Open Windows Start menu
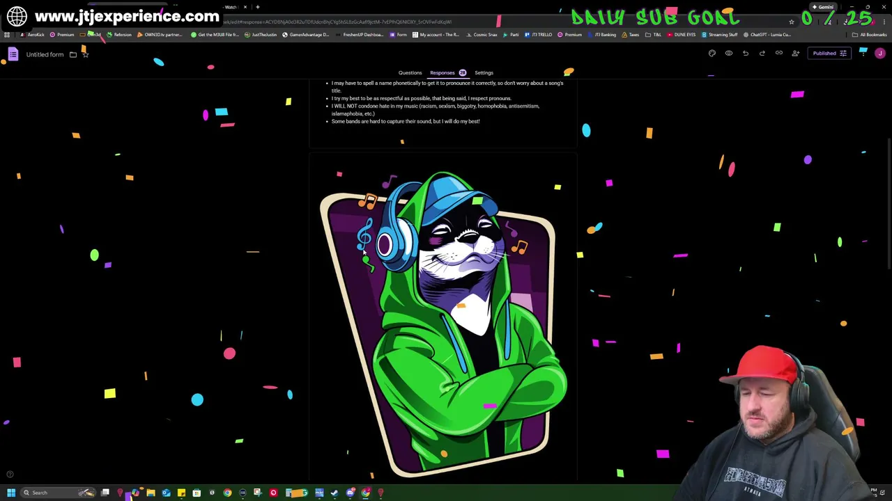 (11, 493)
